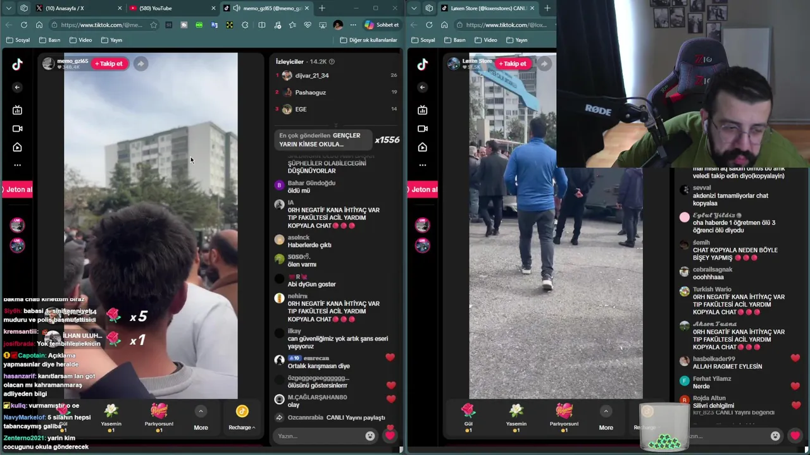Click address bar in right browser window

[x=506, y=25]
